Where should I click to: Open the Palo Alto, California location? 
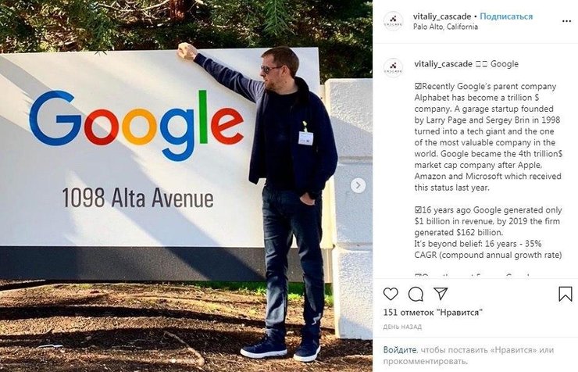[x=445, y=27]
